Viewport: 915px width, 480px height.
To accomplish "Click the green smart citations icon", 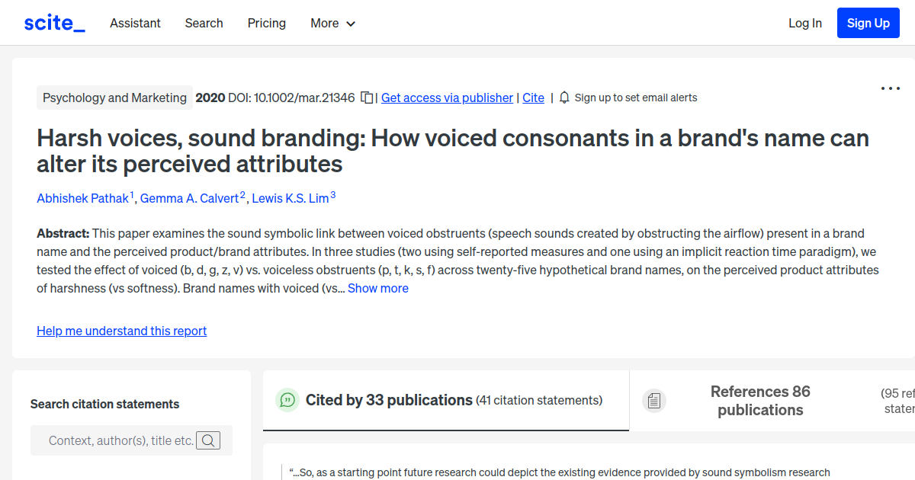I will pyautogui.click(x=287, y=400).
